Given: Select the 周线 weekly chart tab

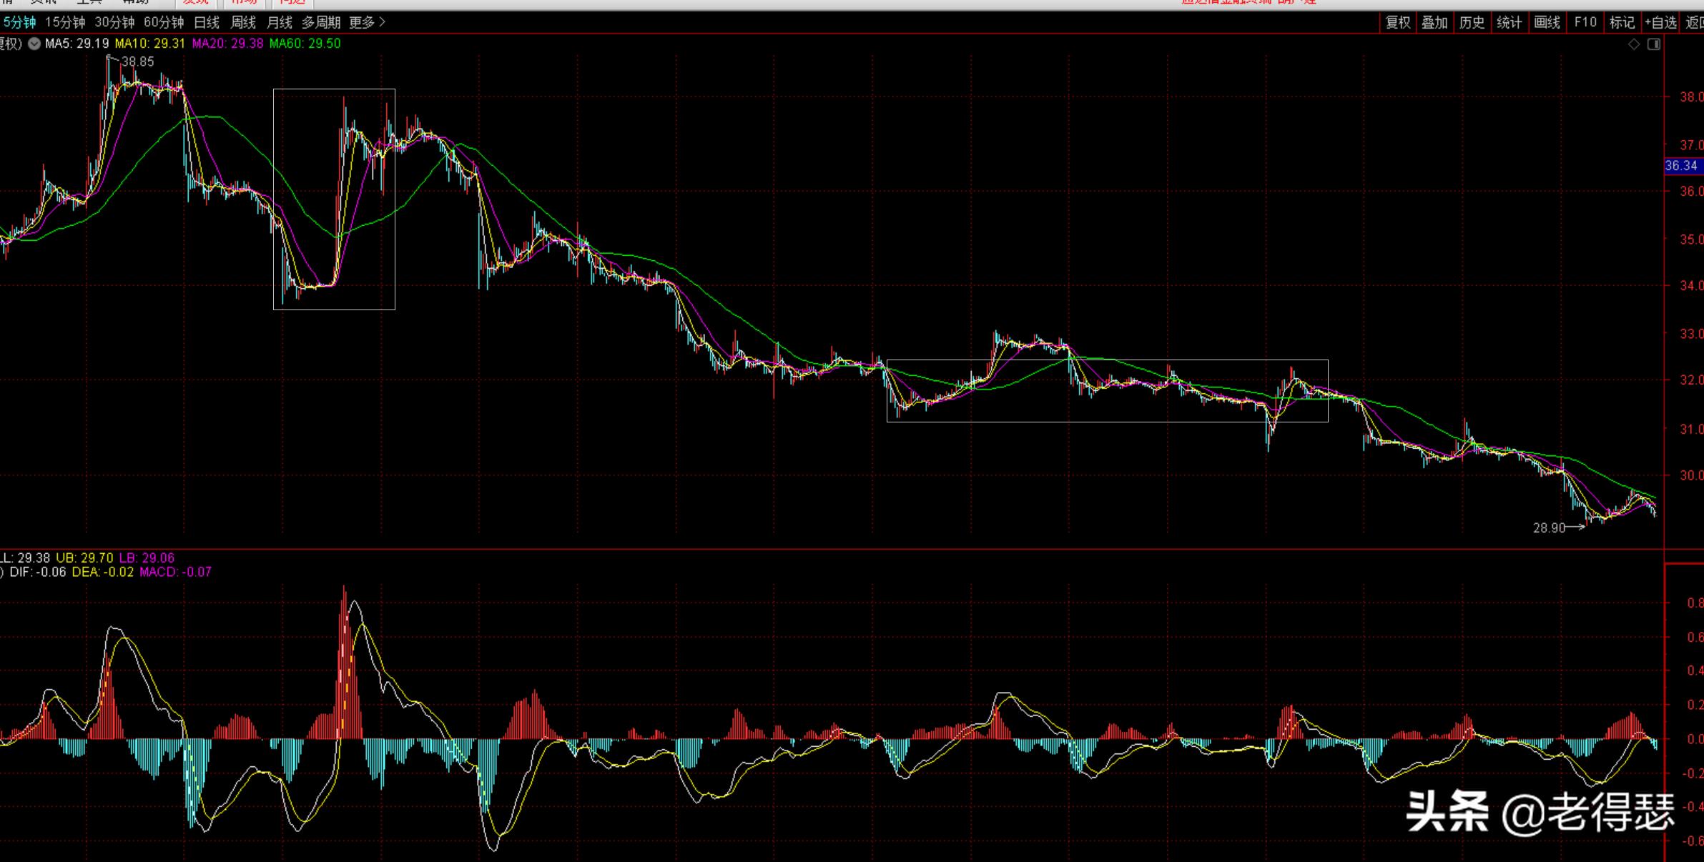Looking at the screenshot, I should (243, 23).
